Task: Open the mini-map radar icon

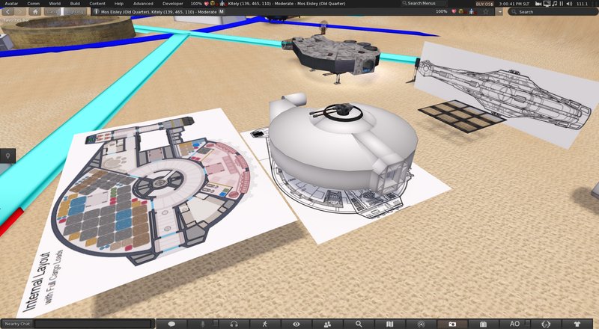Action: [421, 324]
